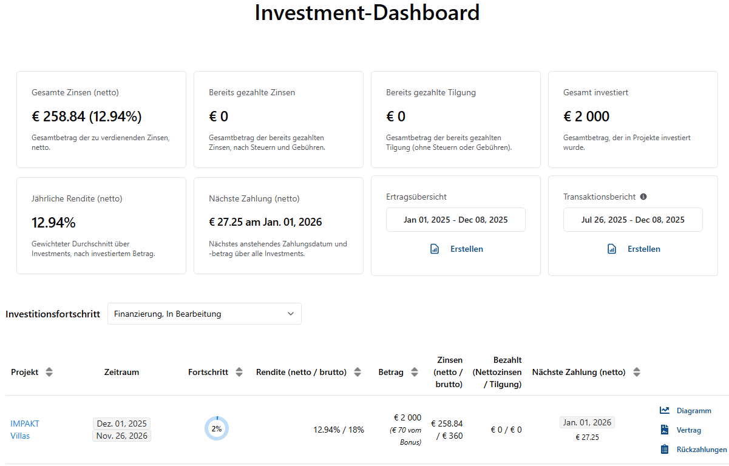This screenshot has width=729, height=466.
Task: Sort table by Betrag column
Action: coord(415,372)
